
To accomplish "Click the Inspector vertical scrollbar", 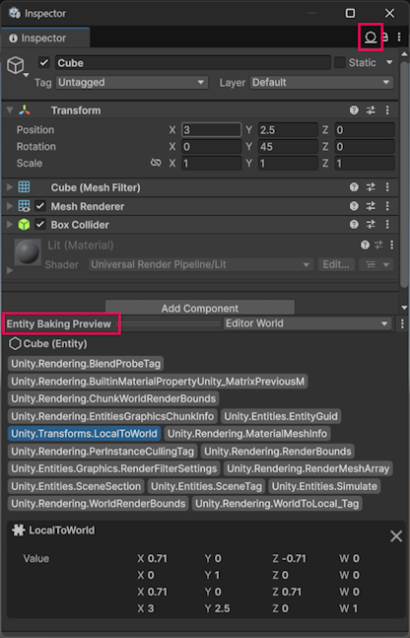I will click(x=404, y=175).
